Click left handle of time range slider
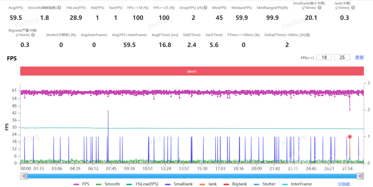Image resolution: width=373 pixels, height=187 pixels. tap(24, 176)
